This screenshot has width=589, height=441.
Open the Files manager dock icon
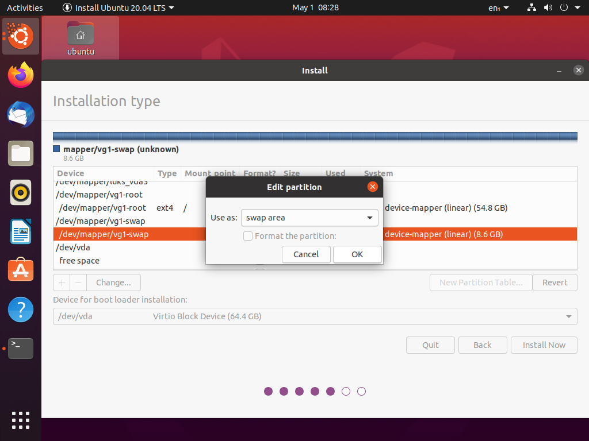[21, 153]
